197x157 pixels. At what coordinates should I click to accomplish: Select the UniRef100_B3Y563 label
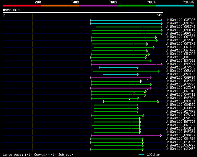coord(180,81)
